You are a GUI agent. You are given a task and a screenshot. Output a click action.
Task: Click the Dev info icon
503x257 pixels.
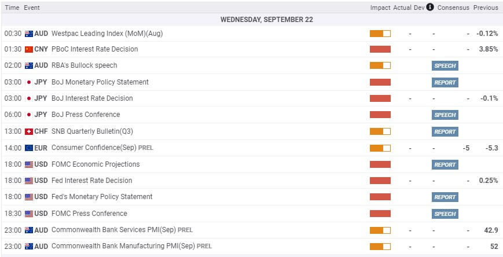[430, 7]
